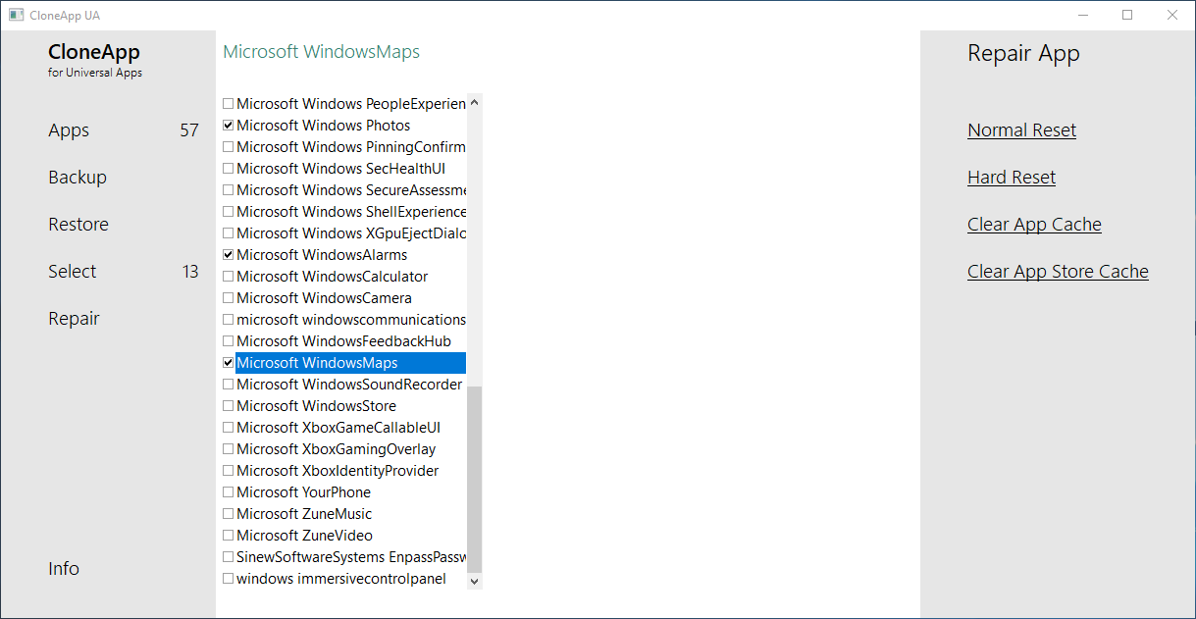Uncheck the Microsoft Windows Photos checkbox
1196x619 pixels.
(229, 126)
